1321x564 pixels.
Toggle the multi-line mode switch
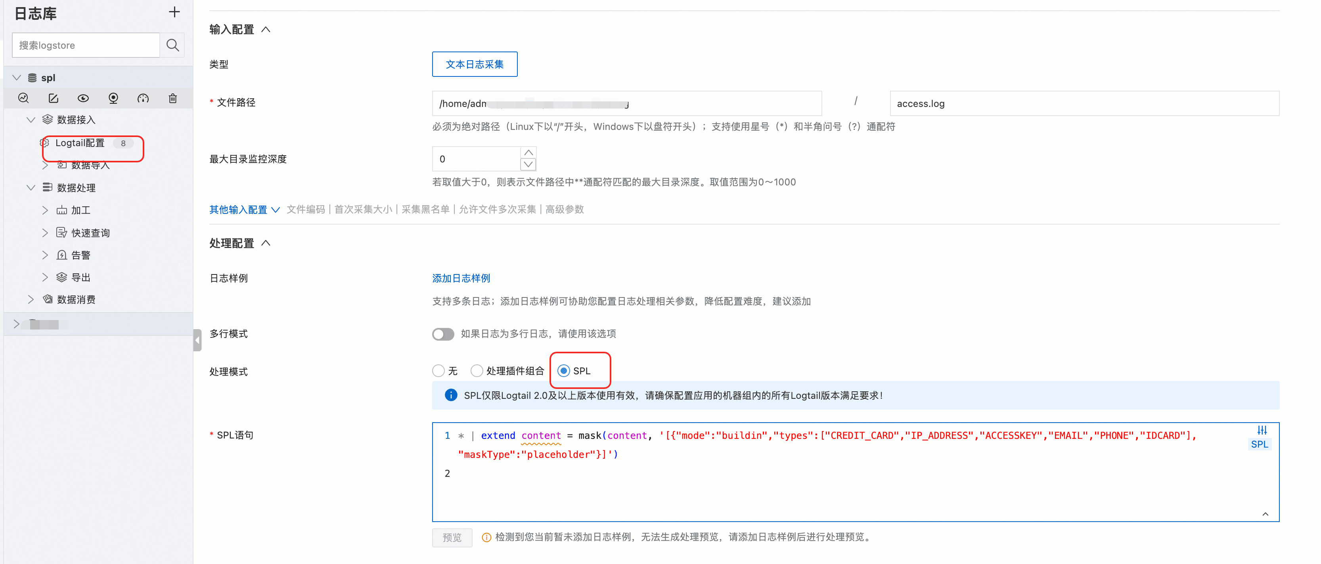click(x=443, y=334)
